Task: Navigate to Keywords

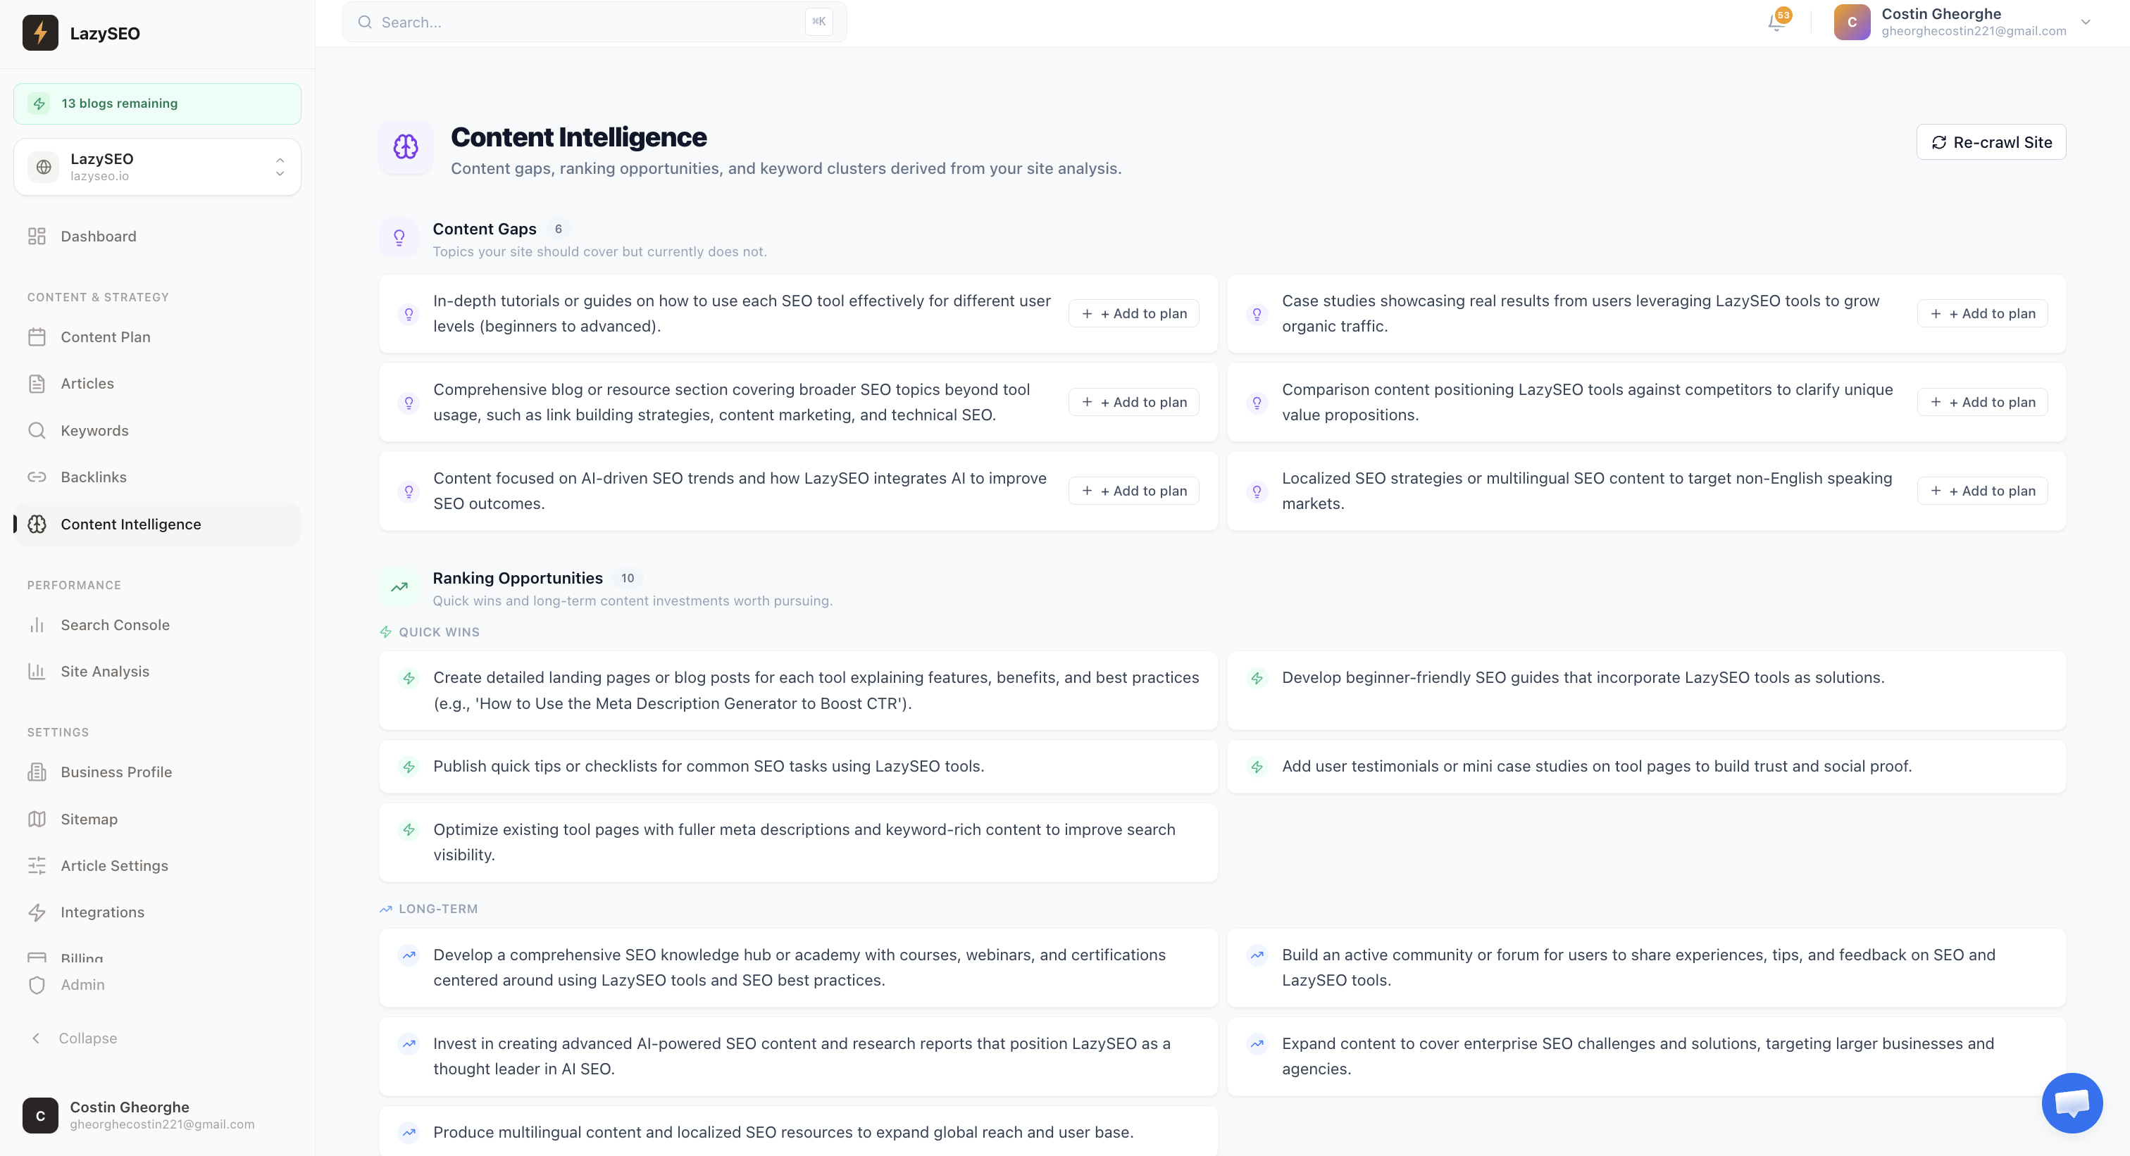Action: (157, 430)
